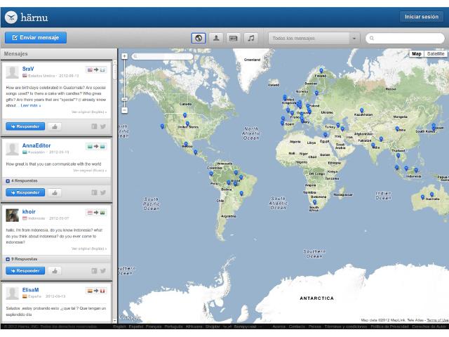This screenshot has width=449, height=337.
Task: Share khoir's message on Twitter
Action: point(103,270)
